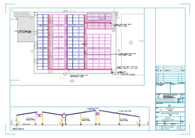Select the CABLE DROP TO PUMP ROOM note

coord(126,73)
